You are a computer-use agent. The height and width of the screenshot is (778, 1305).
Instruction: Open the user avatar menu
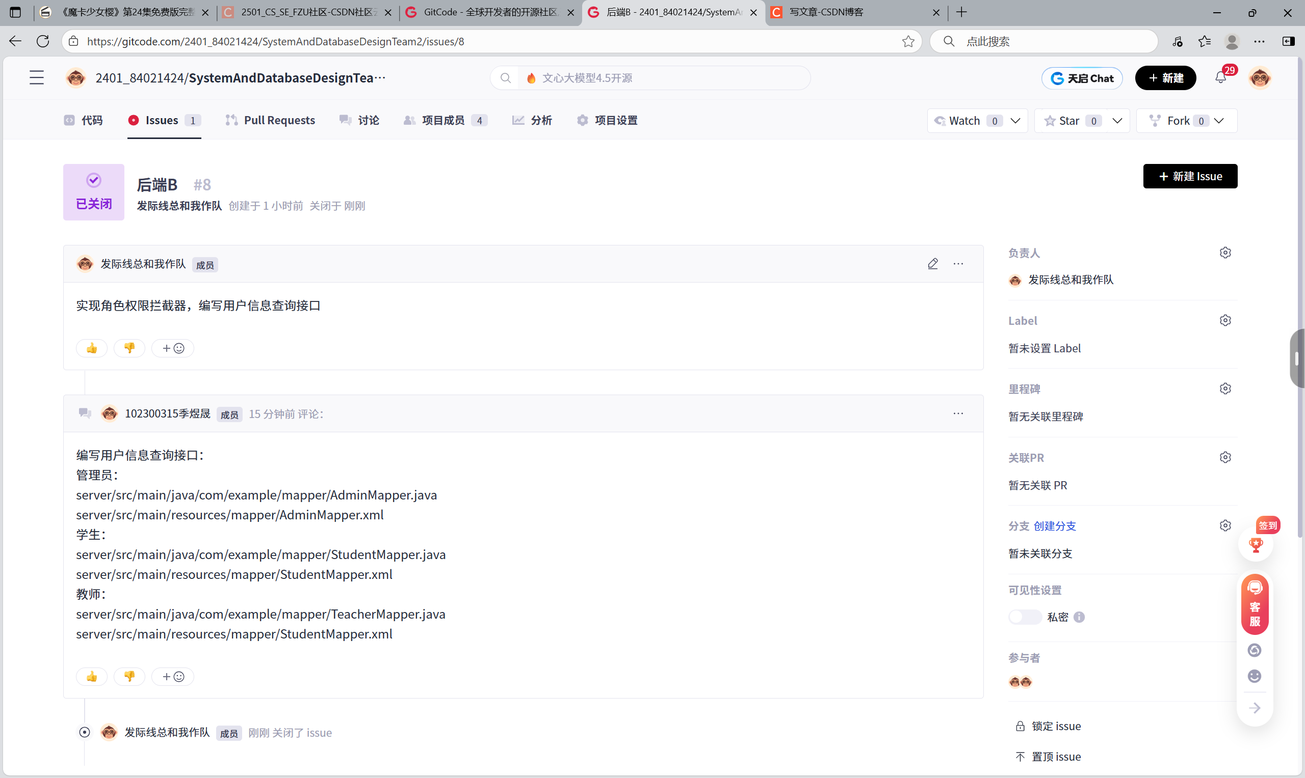[x=1260, y=78]
